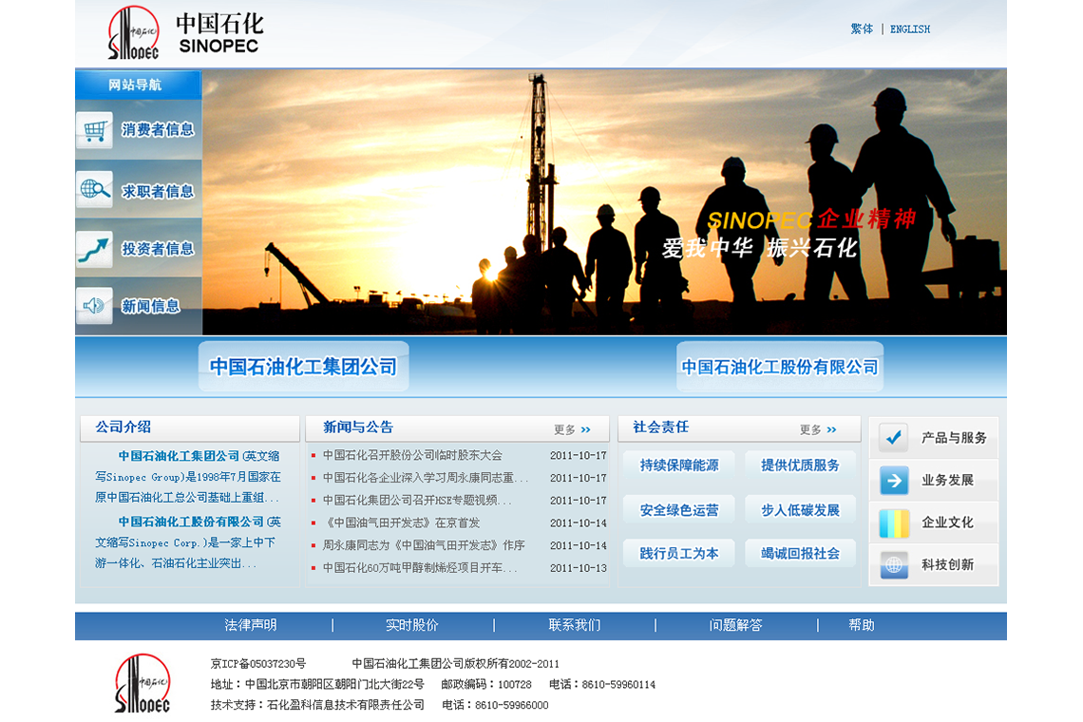
Task: Click the 持续保障能源 button
Action: coord(679,465)
